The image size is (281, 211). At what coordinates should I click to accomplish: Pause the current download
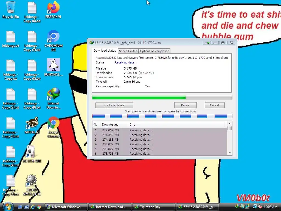185,105
